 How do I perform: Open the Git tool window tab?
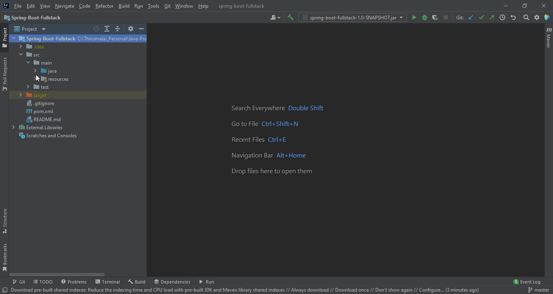(19, 282)
